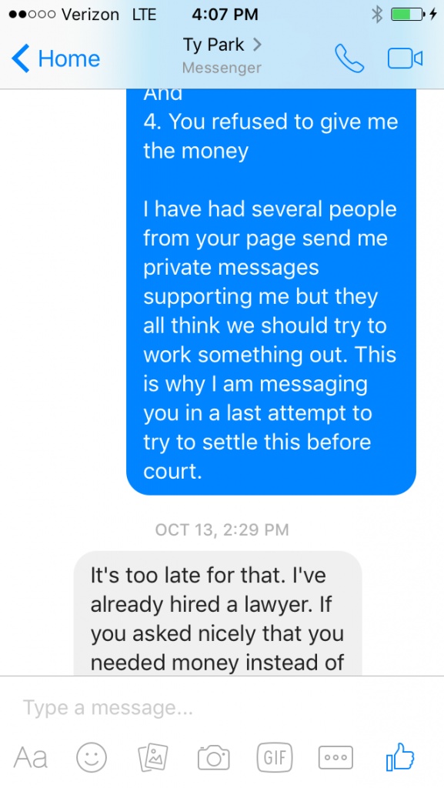The height and width of the screenshot is (788, 444).
Task: Tap the back chevron arrow
Action: tap(20, 58)
